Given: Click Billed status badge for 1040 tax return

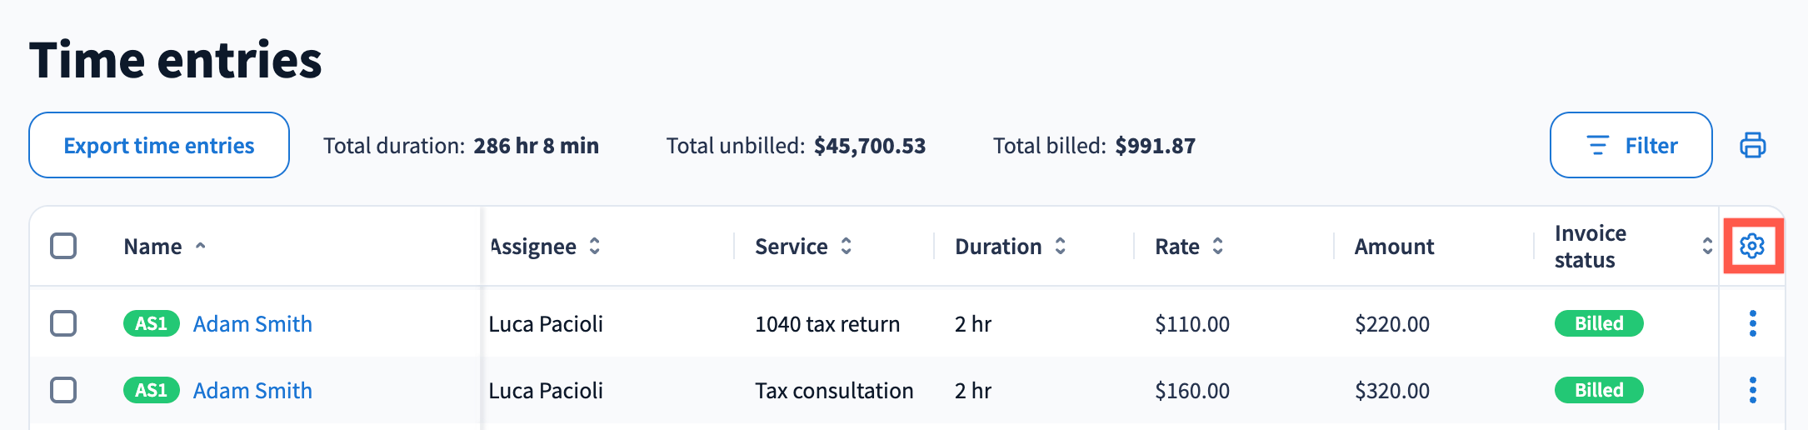Looking at the screenshot, I should coord(1598,323).
